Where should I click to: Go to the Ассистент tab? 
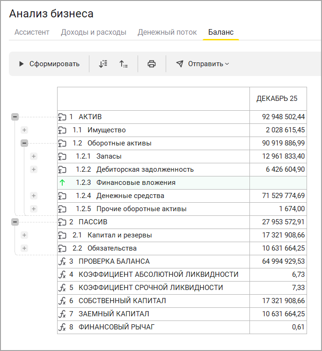32,32
